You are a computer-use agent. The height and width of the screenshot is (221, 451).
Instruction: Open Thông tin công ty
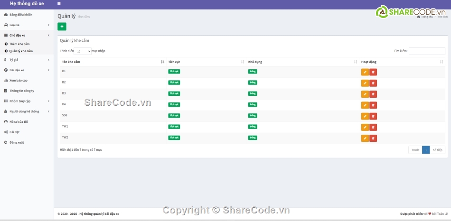pos(27,91)
